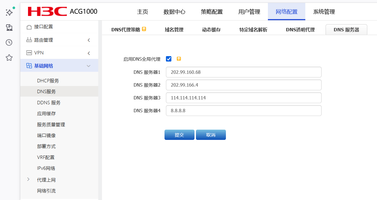Viewport: 377px width, 200px height.
Task: Click the favorites star icon
Action: coord(9,58)
